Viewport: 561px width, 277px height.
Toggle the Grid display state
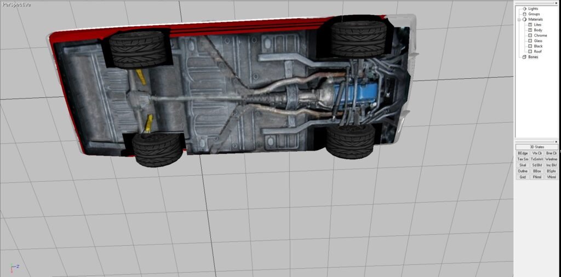click(523, 177)
